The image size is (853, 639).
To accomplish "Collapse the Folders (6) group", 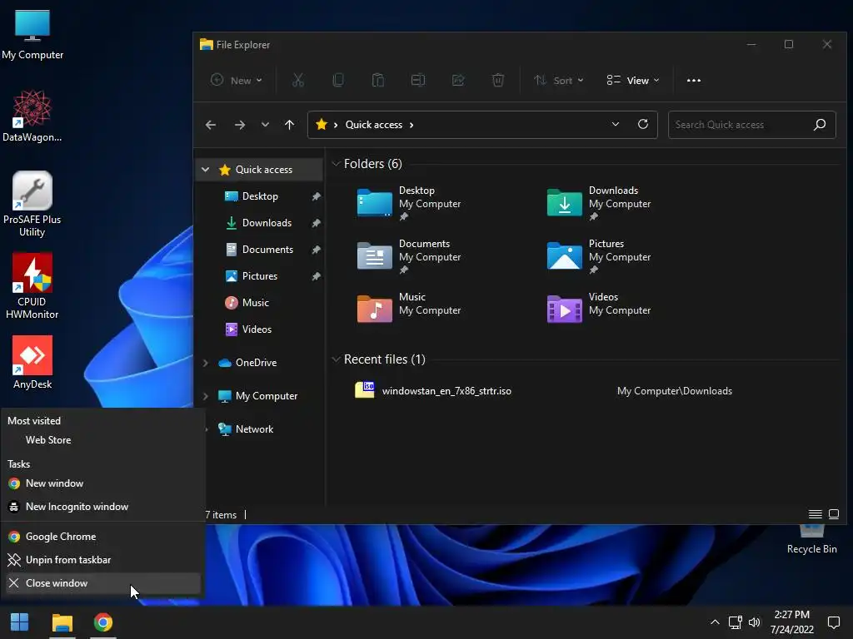I will pos(337,164).
